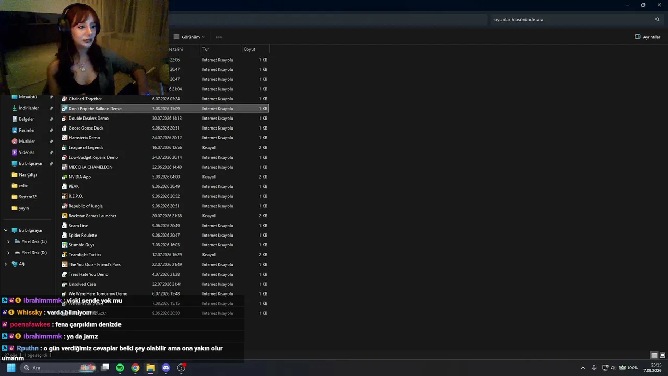The height and width of the screenshot is (376, 668).
Task: Expand Yerel Disk (C:) in tree
Action: [x=8, y=242]
